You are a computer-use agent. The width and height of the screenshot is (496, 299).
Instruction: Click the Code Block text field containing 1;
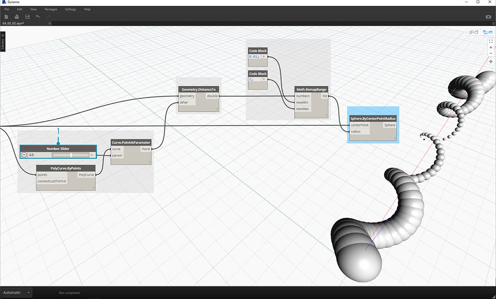(254, 80)
